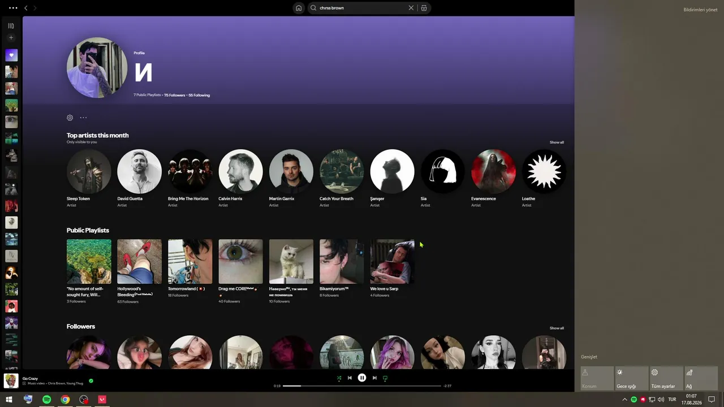Open the Followers section heading
Image resolution: width=724 pixels, height=407 pixels.
point(81,326)
